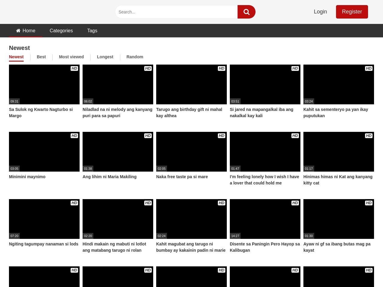Viewport: 383px width, 287px height.
Task: Open the "Minimini maynimo" title link
Action: coord(27,177)
